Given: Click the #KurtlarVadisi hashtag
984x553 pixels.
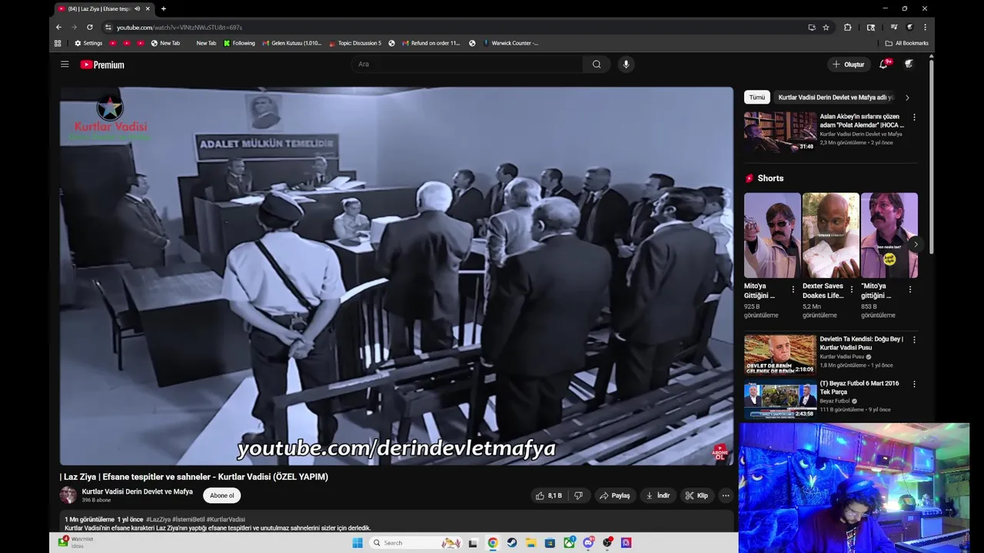Looking at the screenshot, I should [226, 519].
